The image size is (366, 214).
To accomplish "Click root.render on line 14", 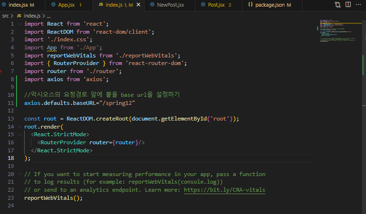I will coord(42,127).
